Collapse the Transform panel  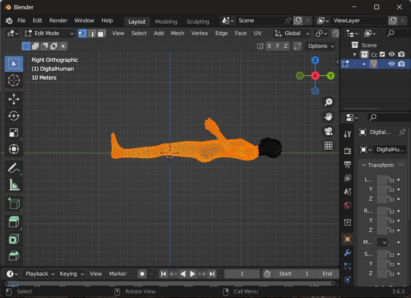click(380, 165)
